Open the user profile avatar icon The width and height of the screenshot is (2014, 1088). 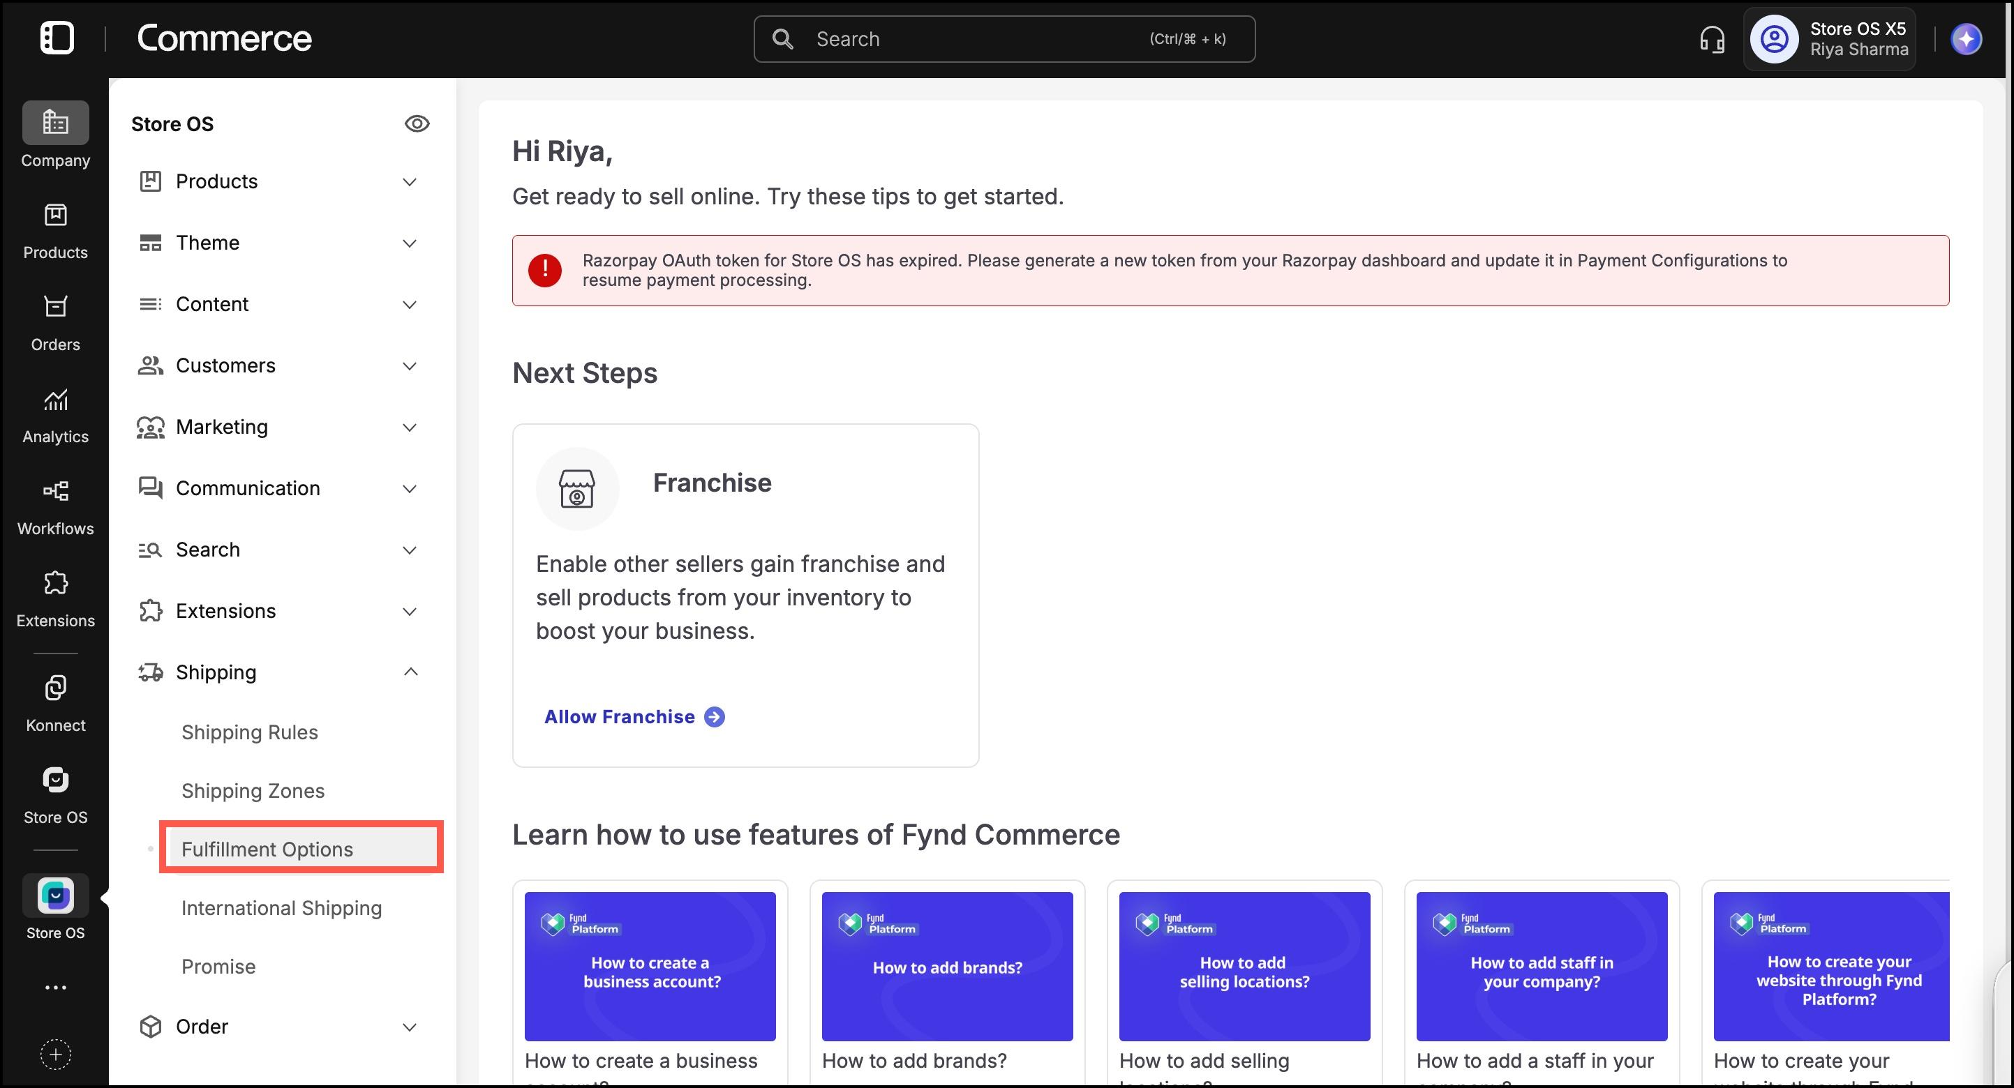1774,39
